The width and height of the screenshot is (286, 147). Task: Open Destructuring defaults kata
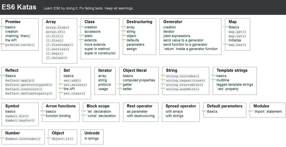tap(133, 40)
